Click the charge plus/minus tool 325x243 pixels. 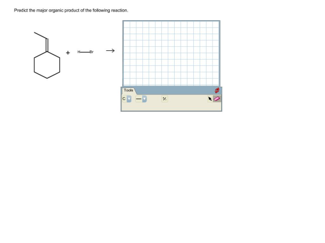(165, 99)
